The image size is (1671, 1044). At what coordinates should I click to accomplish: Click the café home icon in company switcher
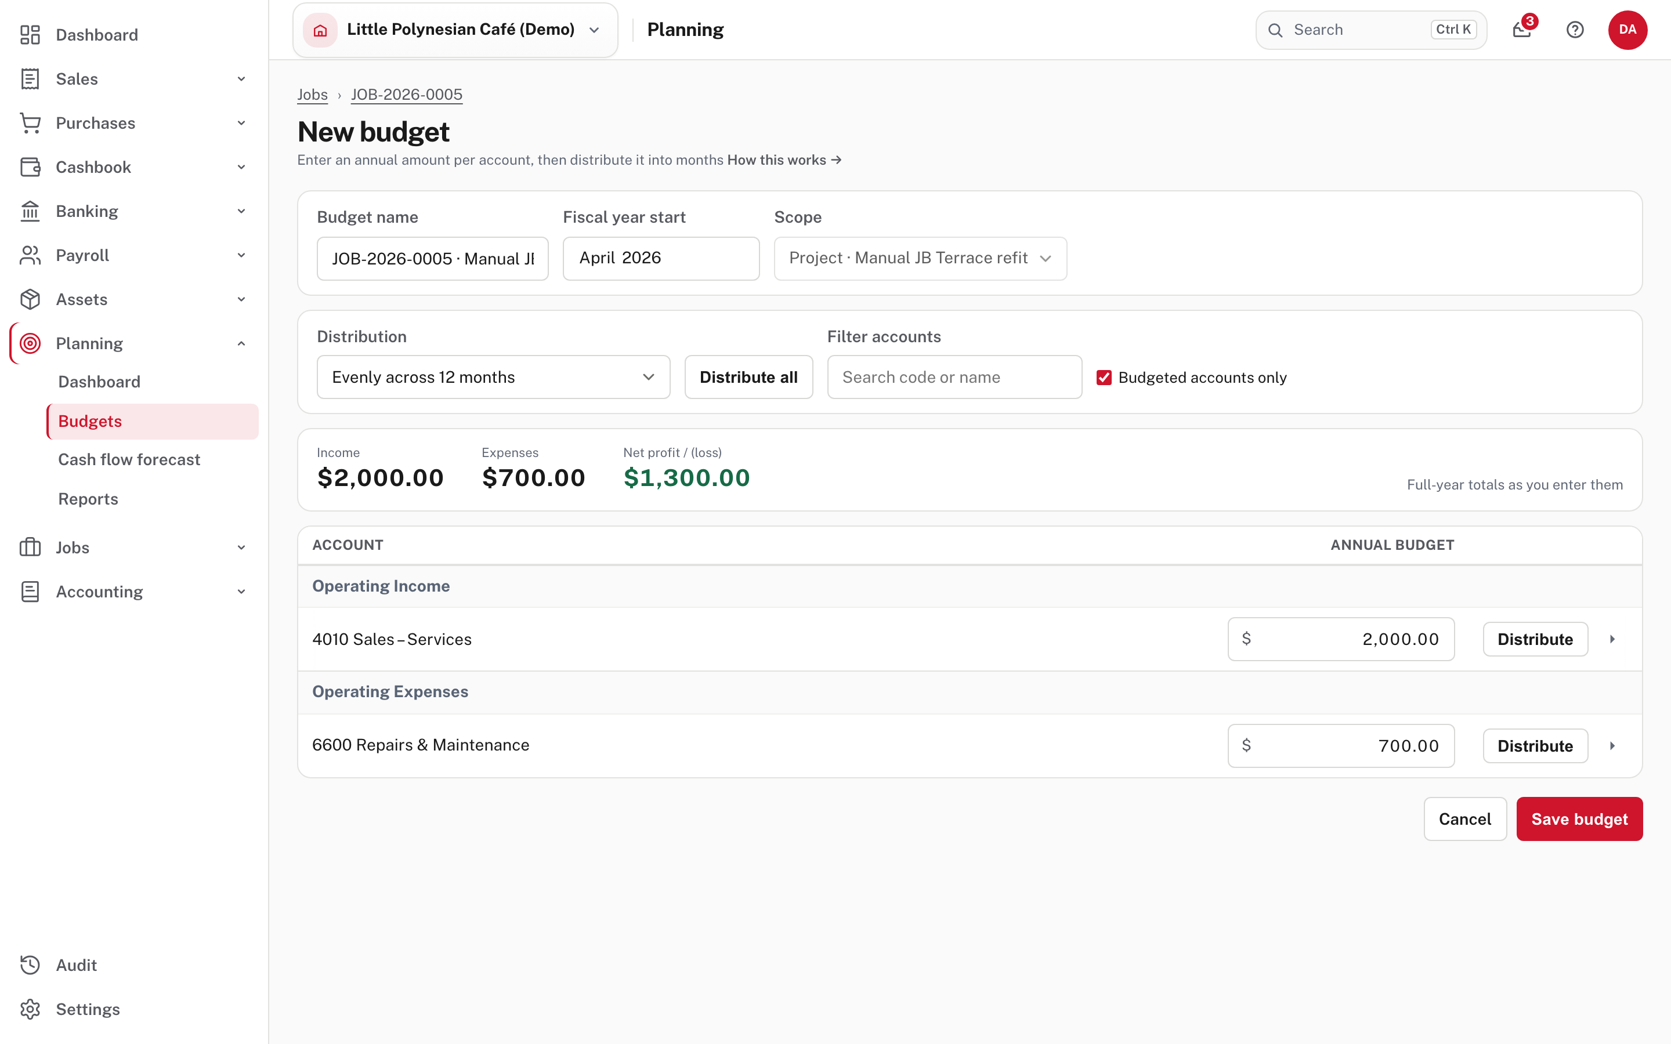coord(320,30)
